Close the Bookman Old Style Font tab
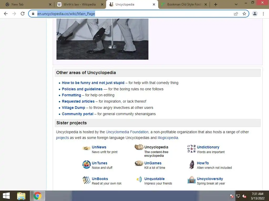269x201 pixels. tap(206, 5)
